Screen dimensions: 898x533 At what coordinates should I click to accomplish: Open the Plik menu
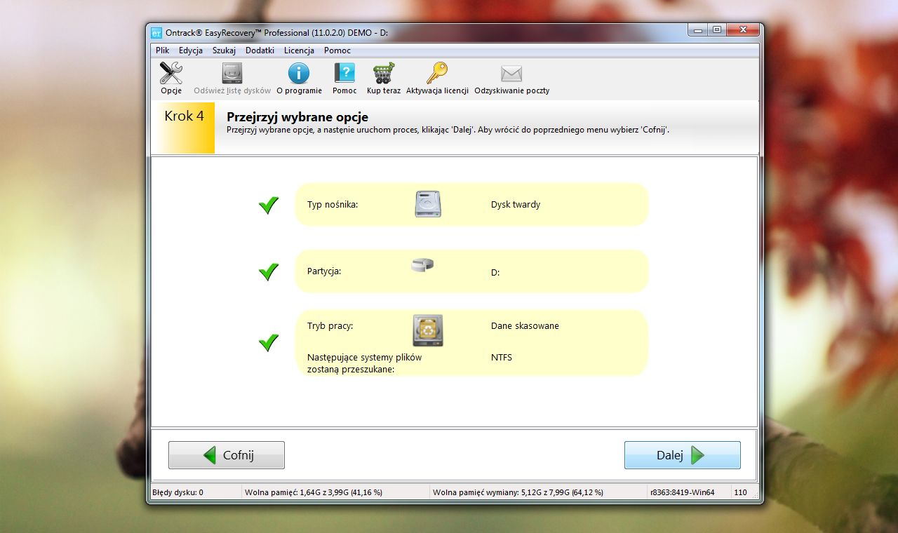click(x=163, y=50)
